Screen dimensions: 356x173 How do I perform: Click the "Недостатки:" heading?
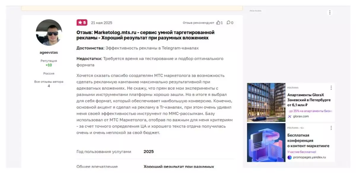click(89, 59)
